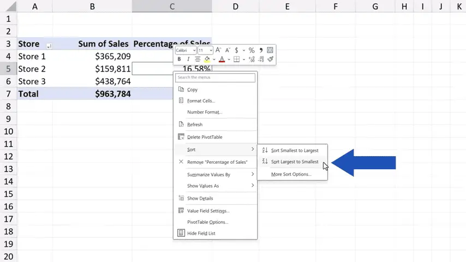Toggle bold in the mini toolbar

(x=179, y=59)
